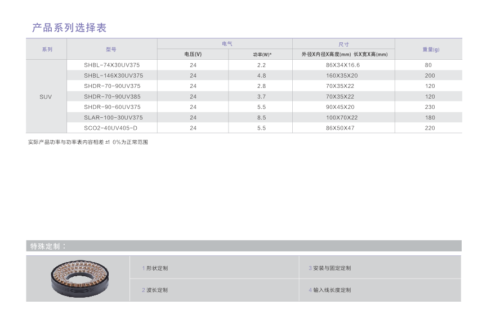Click weight value 200
This screenshot has width=487, height=323.
point(430,76)
